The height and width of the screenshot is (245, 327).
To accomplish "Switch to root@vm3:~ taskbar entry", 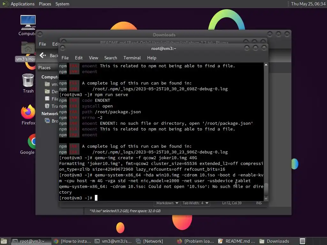I will (31, 241).
